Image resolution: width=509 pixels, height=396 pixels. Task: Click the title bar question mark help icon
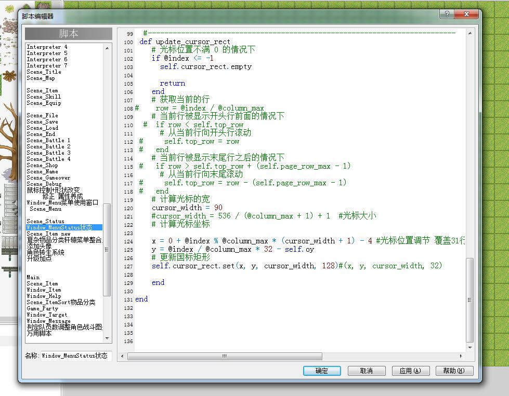(447, 14)
